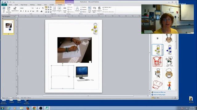Select Align Center alignment

point(48,9)
